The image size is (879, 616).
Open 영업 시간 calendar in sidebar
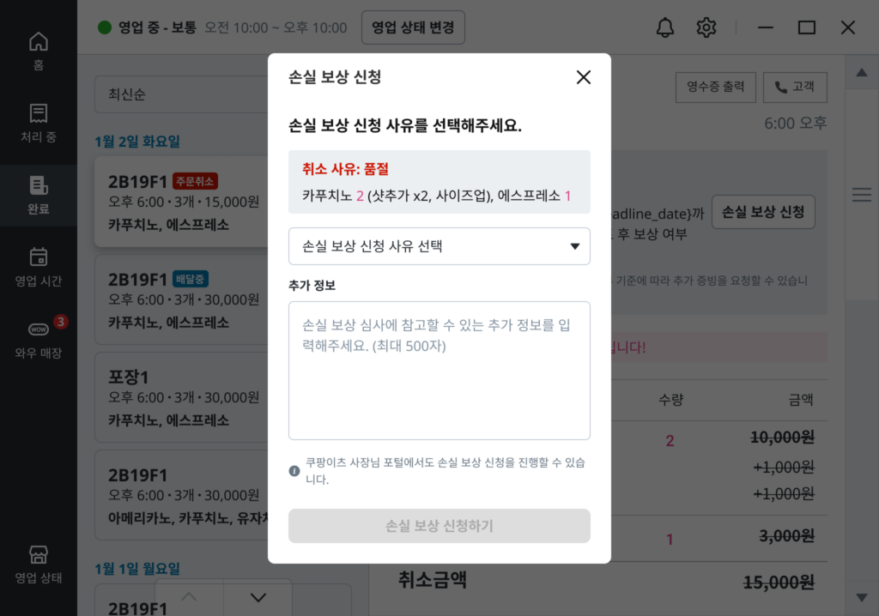39,267
